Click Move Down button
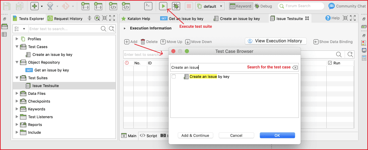This screenshot has width=368, height=150. click(x=198, y=42)
